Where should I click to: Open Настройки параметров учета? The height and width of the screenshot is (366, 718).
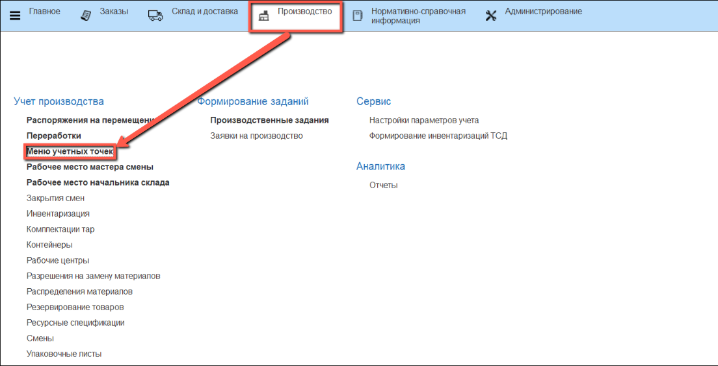click(x=424, y=120)
